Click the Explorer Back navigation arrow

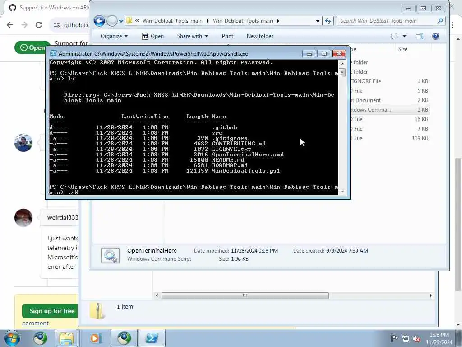click(x=99, y=21)
